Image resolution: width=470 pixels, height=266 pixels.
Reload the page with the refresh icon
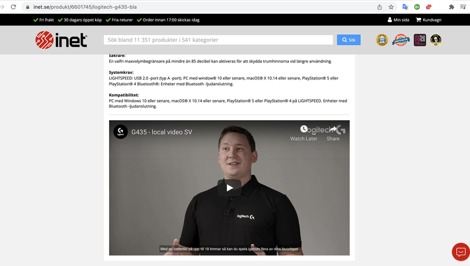[x=13, y=7]
